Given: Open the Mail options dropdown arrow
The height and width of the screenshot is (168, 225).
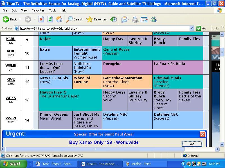Looking at the screenshot, I should [x=129, y=19].
